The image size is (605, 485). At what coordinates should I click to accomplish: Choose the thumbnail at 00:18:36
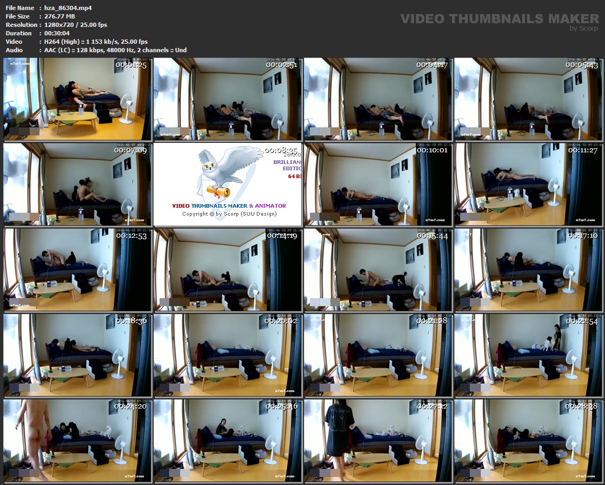78,355
